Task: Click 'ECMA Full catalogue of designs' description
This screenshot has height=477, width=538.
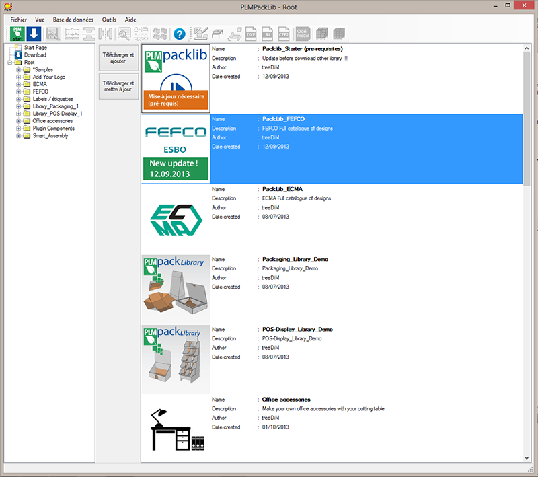Action: point(297,198)
